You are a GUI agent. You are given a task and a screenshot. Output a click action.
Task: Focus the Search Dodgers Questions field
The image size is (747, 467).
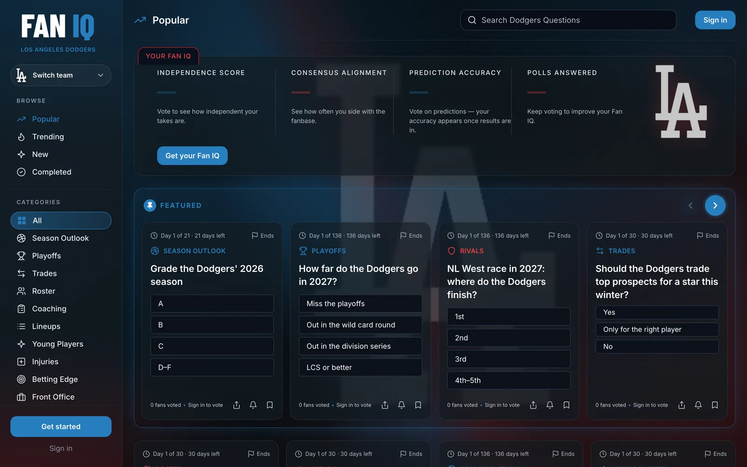point(568,20)
